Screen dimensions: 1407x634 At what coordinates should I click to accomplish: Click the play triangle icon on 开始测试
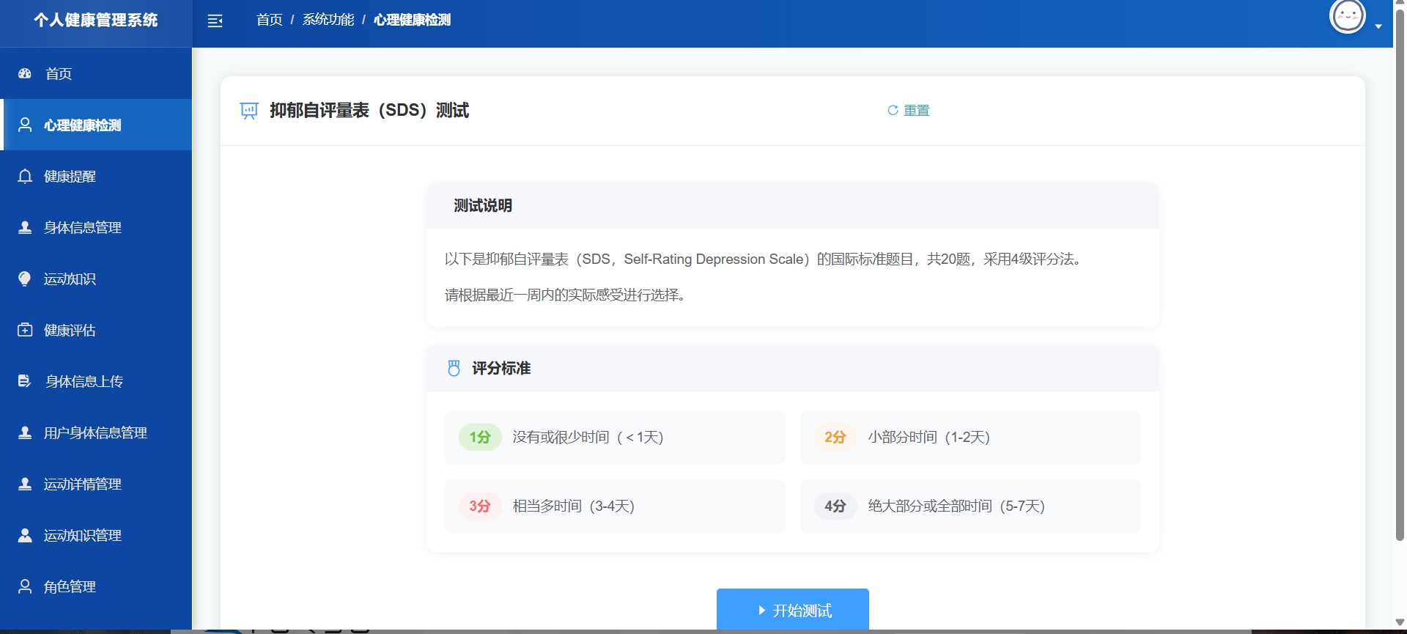761,610
